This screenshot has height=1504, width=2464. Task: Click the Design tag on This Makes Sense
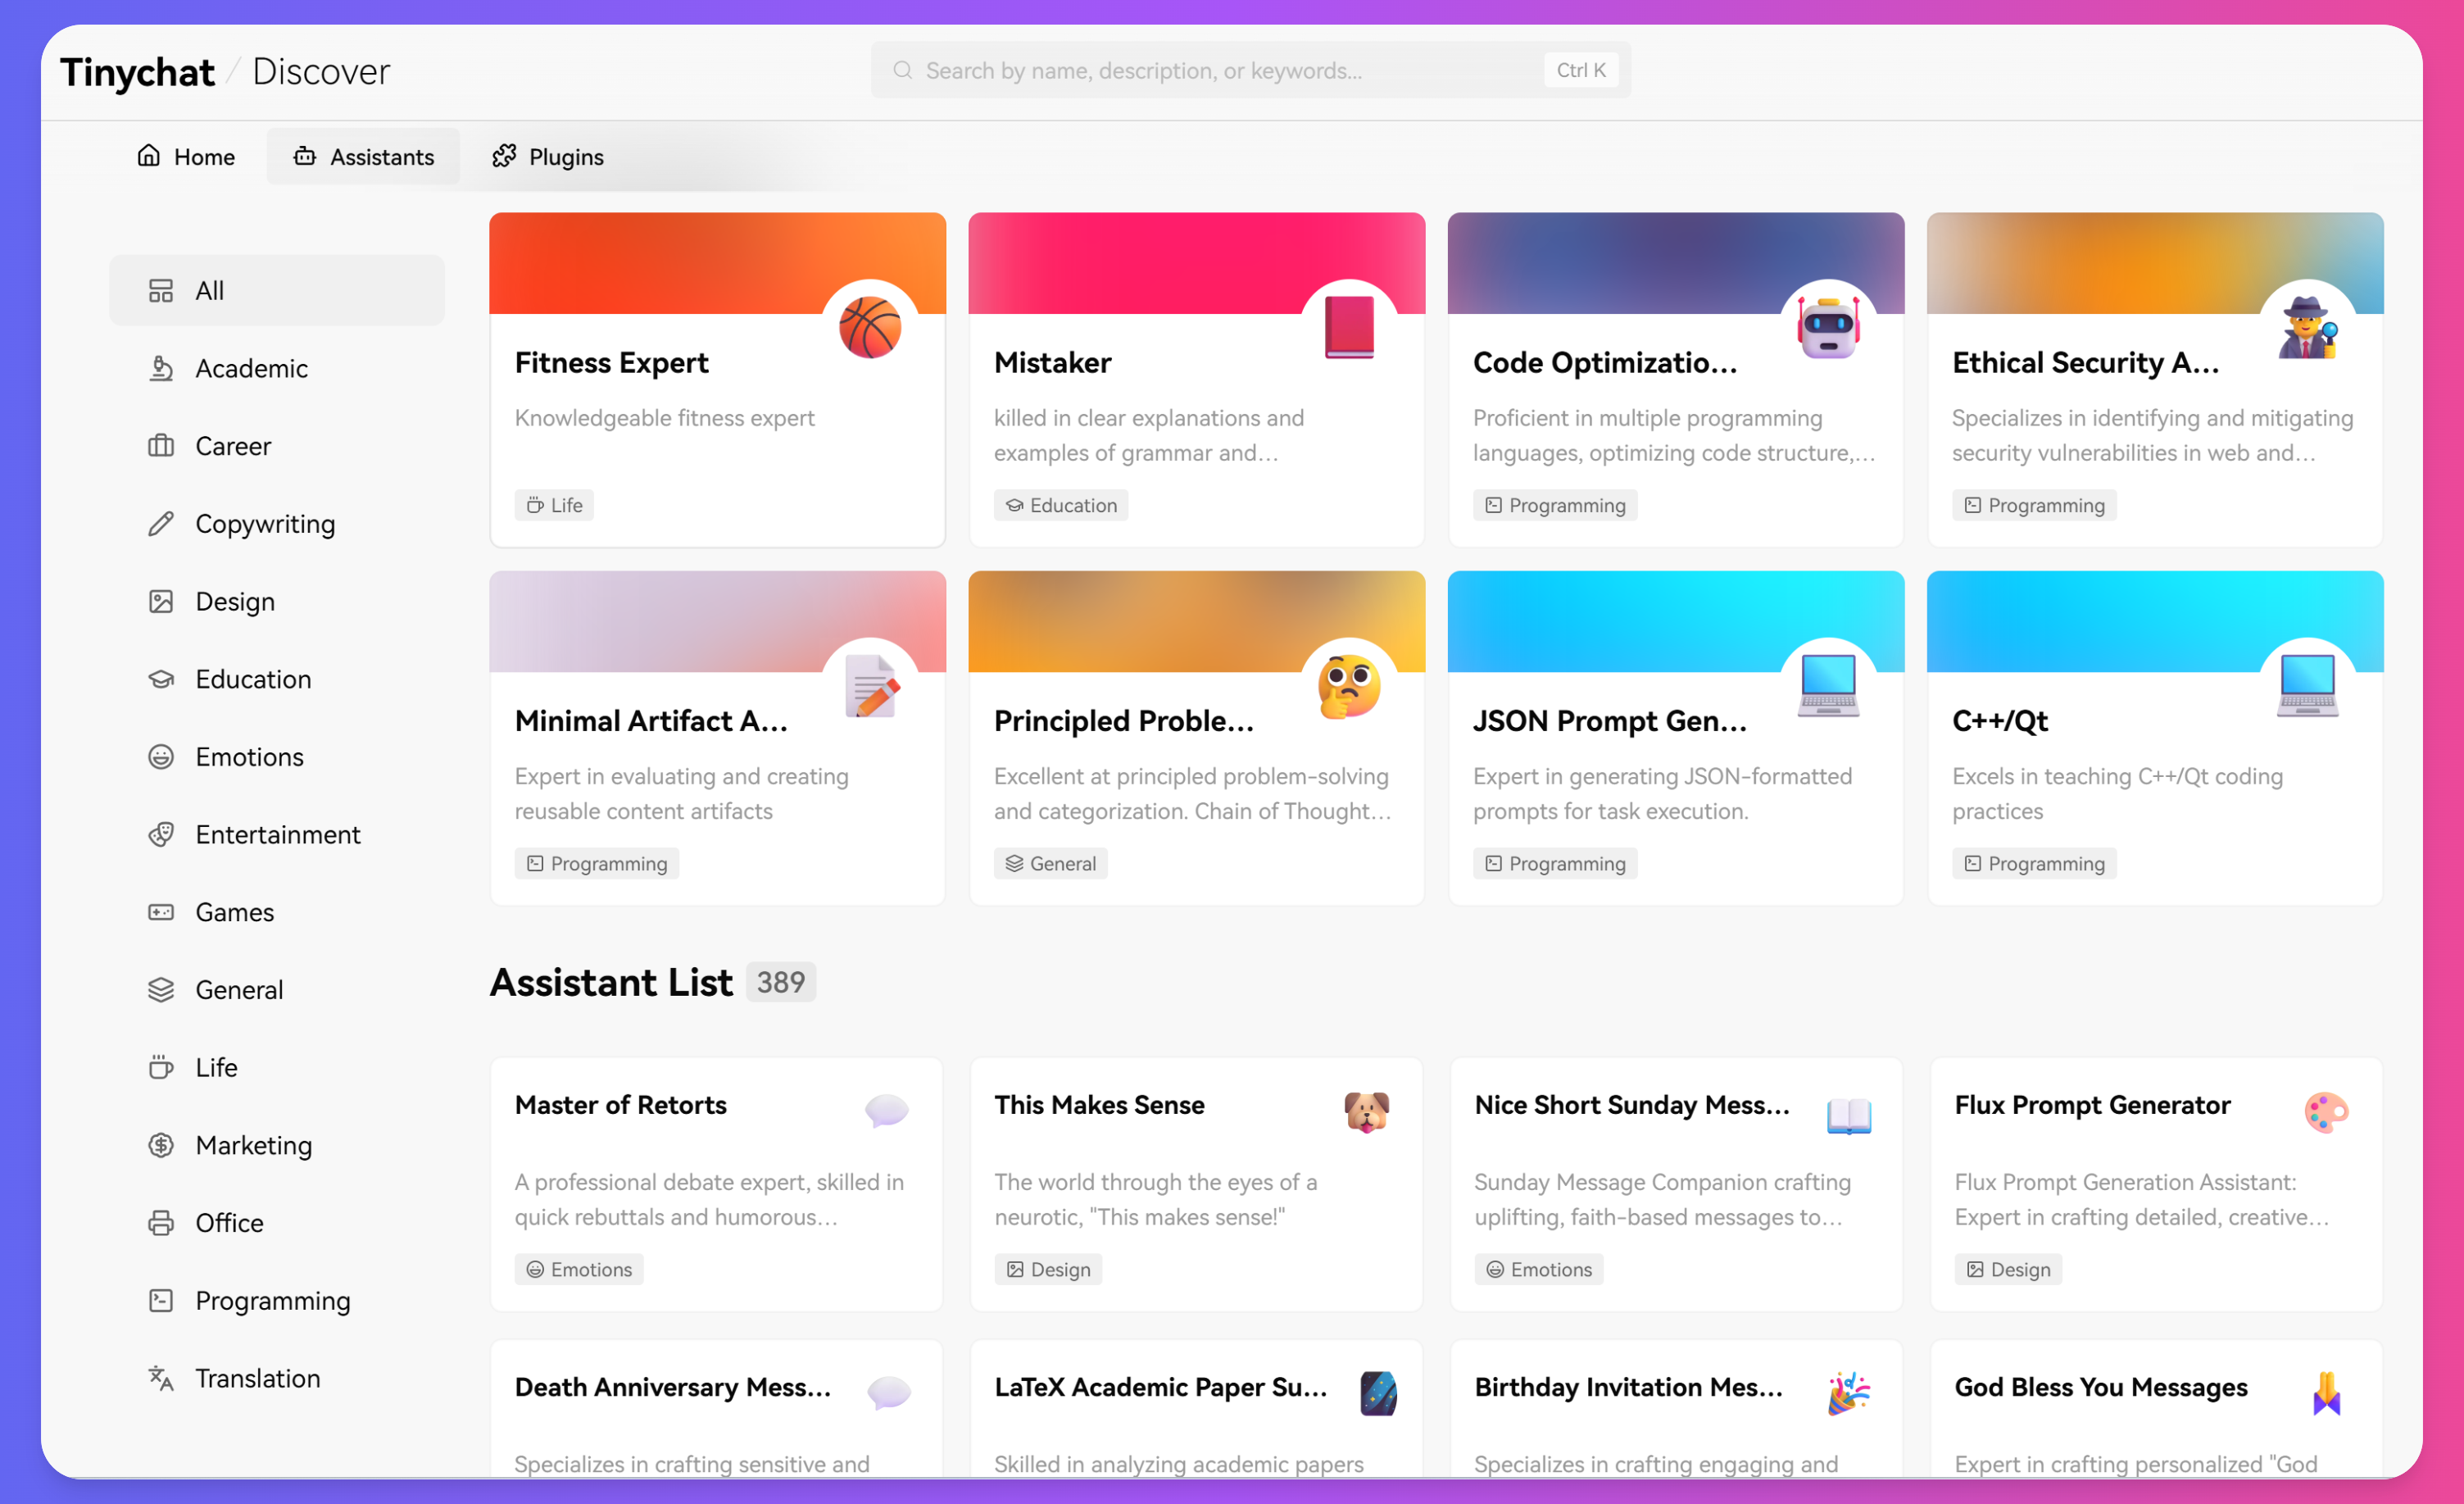coord(1048,1269)
